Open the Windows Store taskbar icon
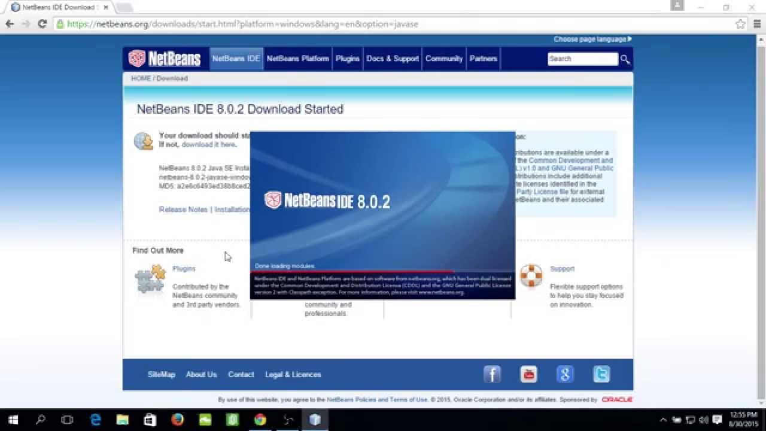 click(150, 420)
